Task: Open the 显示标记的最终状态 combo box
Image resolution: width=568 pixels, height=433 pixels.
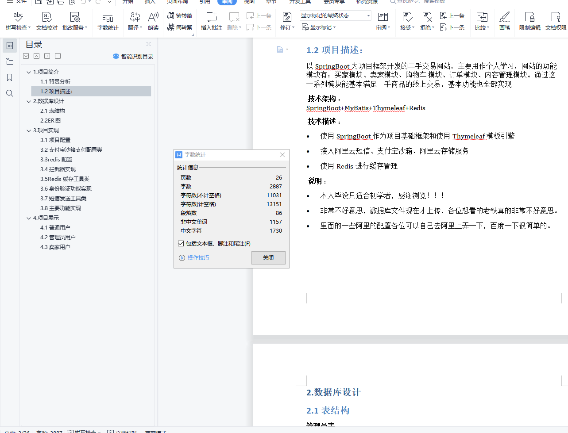Action: (336, 15)
